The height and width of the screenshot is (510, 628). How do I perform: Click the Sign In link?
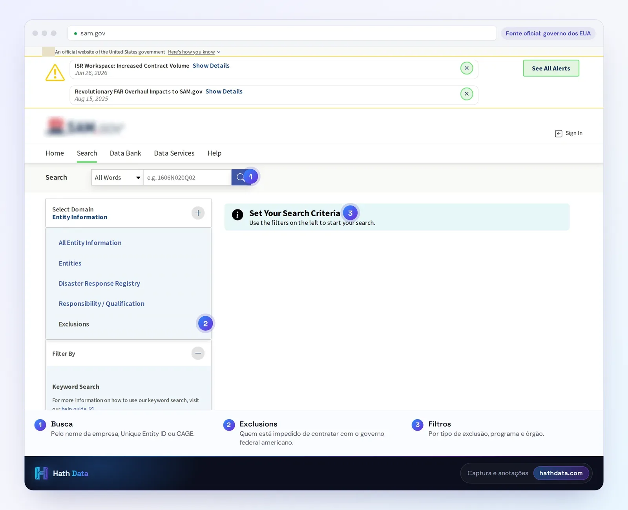click(x=574, y=133)
